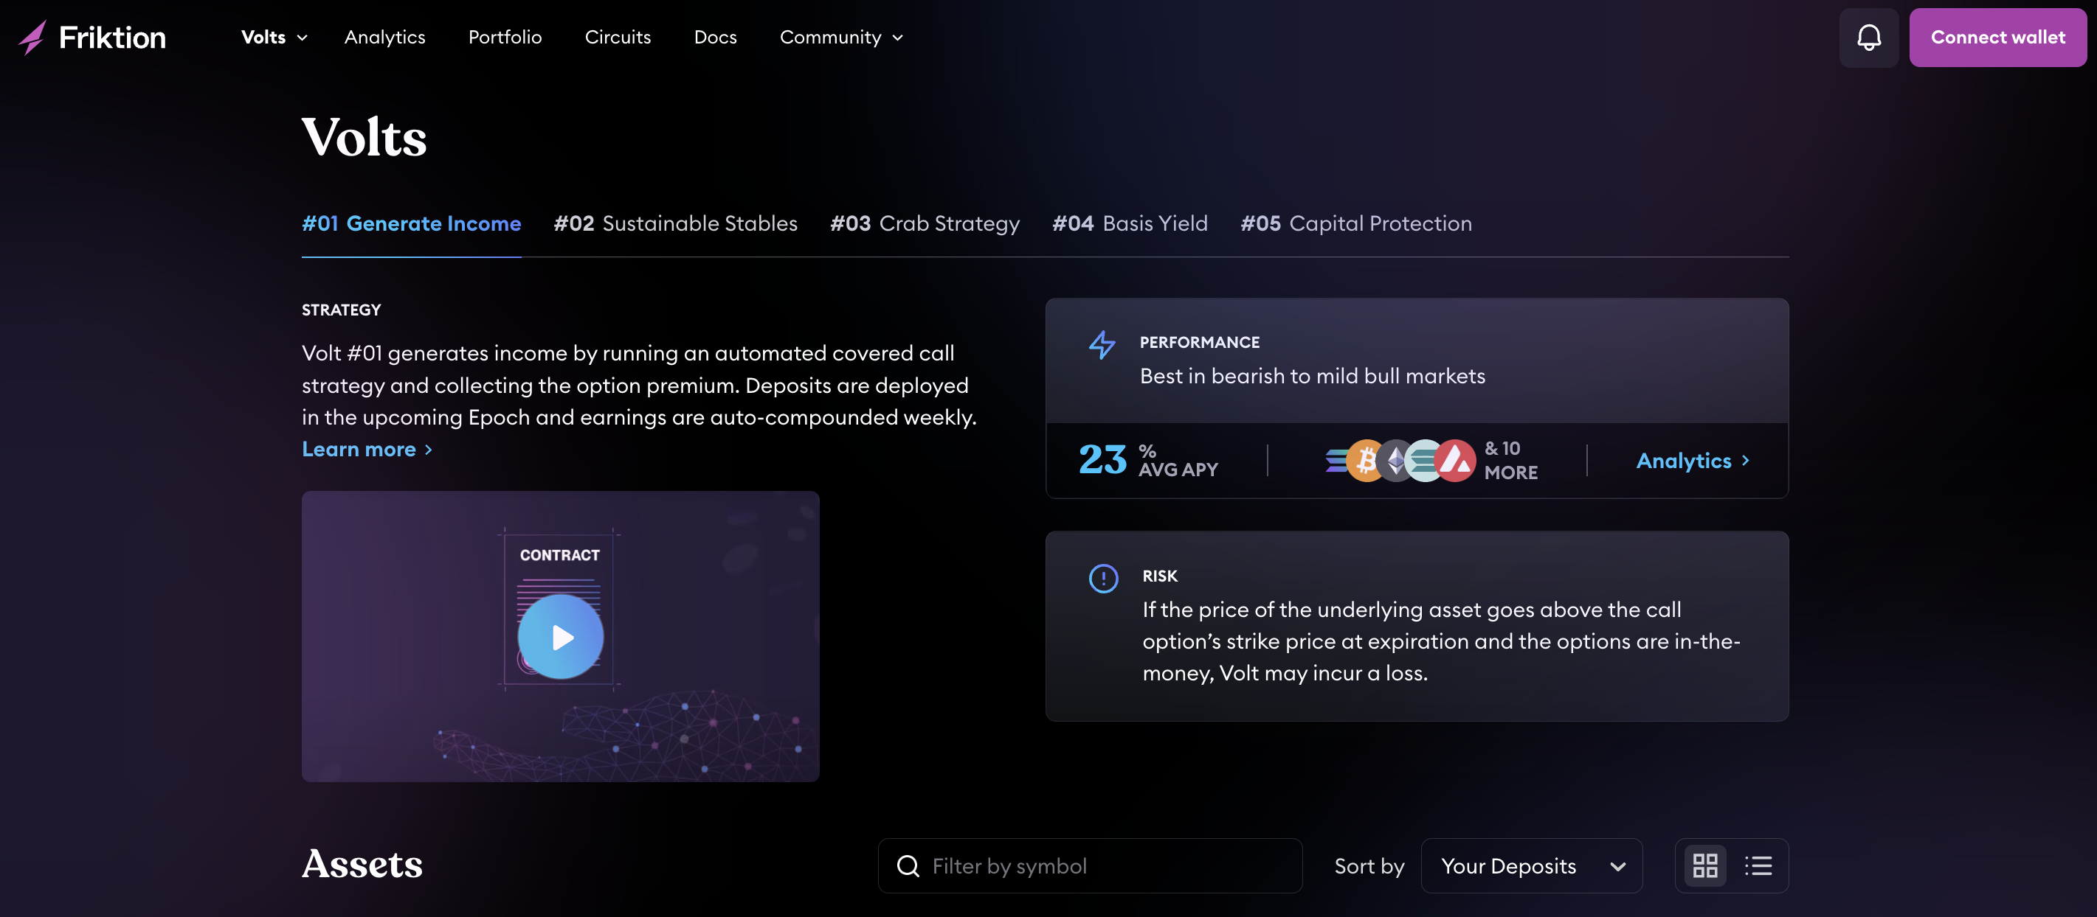Open Analytics link in performance card
The width and height of the screenshot is (2097, 917).
coord(1693,461)
